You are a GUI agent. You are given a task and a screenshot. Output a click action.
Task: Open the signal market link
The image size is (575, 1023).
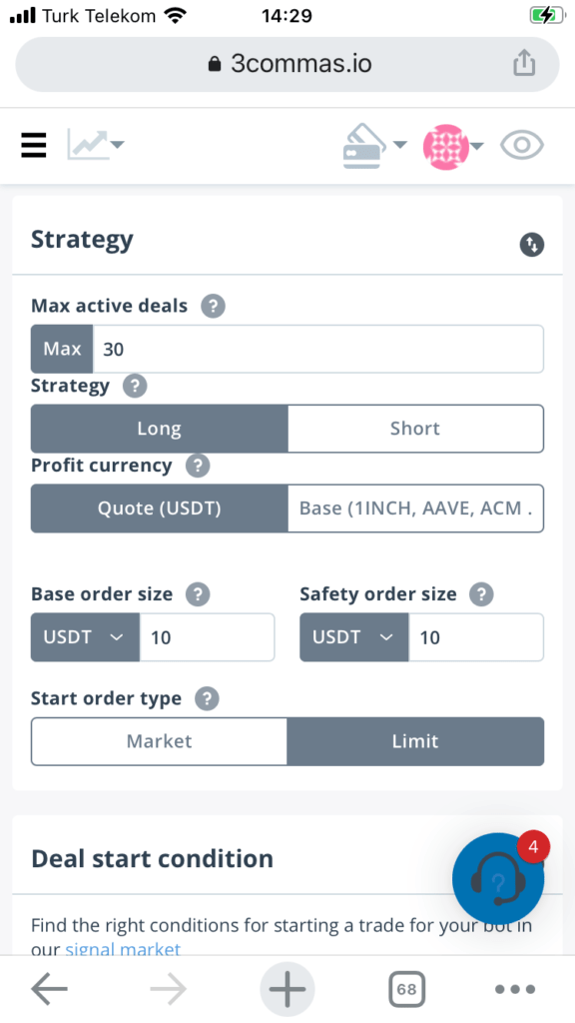tap(123, 949)
